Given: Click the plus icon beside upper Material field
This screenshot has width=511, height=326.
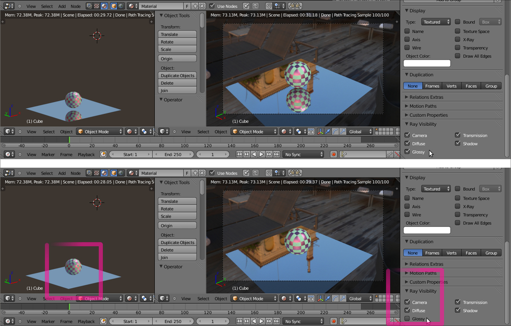Looking at the screenshot, I should tap(195, 6).
